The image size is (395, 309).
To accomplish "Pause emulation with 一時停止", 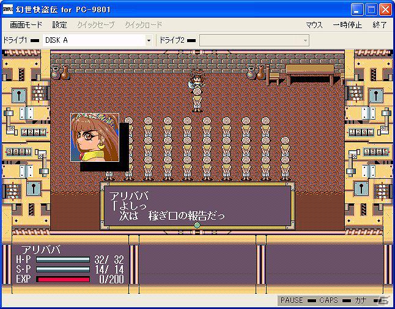I will point(347,25).
